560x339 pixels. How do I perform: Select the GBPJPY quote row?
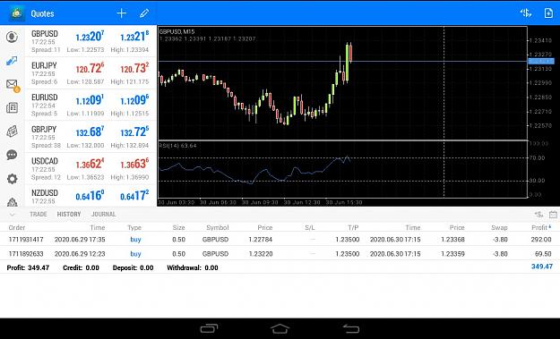(90, 137)
